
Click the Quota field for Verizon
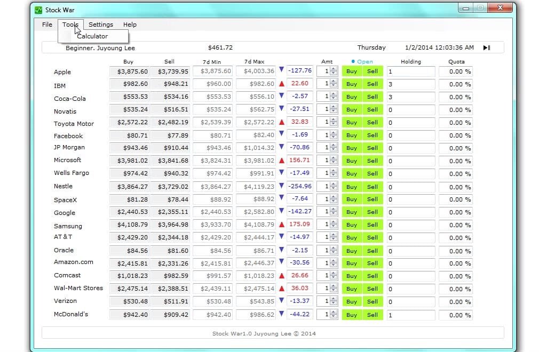click(x=456, y=302)
